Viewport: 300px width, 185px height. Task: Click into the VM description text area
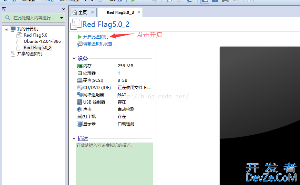coord(114,164)
